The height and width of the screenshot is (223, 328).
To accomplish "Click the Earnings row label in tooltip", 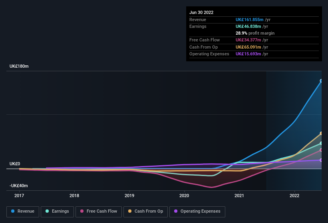I will (198, 26).
